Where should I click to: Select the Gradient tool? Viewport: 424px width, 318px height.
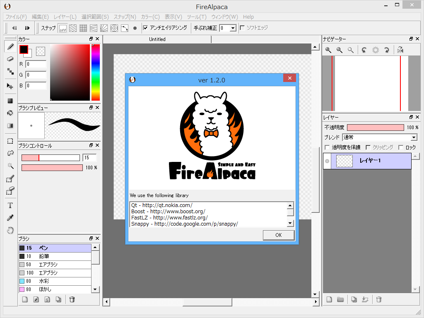[x=10, y=125]
